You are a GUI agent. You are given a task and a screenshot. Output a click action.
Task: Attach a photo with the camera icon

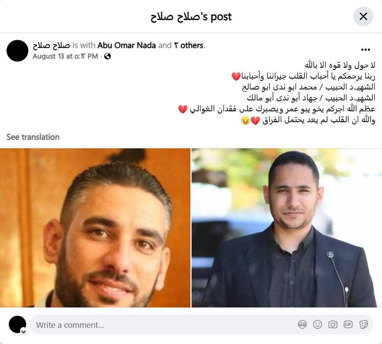click(333, 324)
